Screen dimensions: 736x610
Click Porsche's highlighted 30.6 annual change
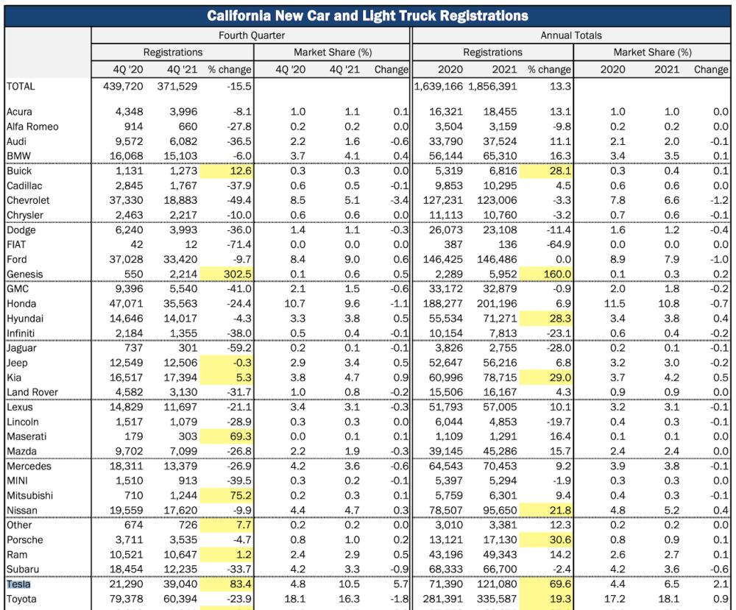pyautogui.click(x=546, y=540)
